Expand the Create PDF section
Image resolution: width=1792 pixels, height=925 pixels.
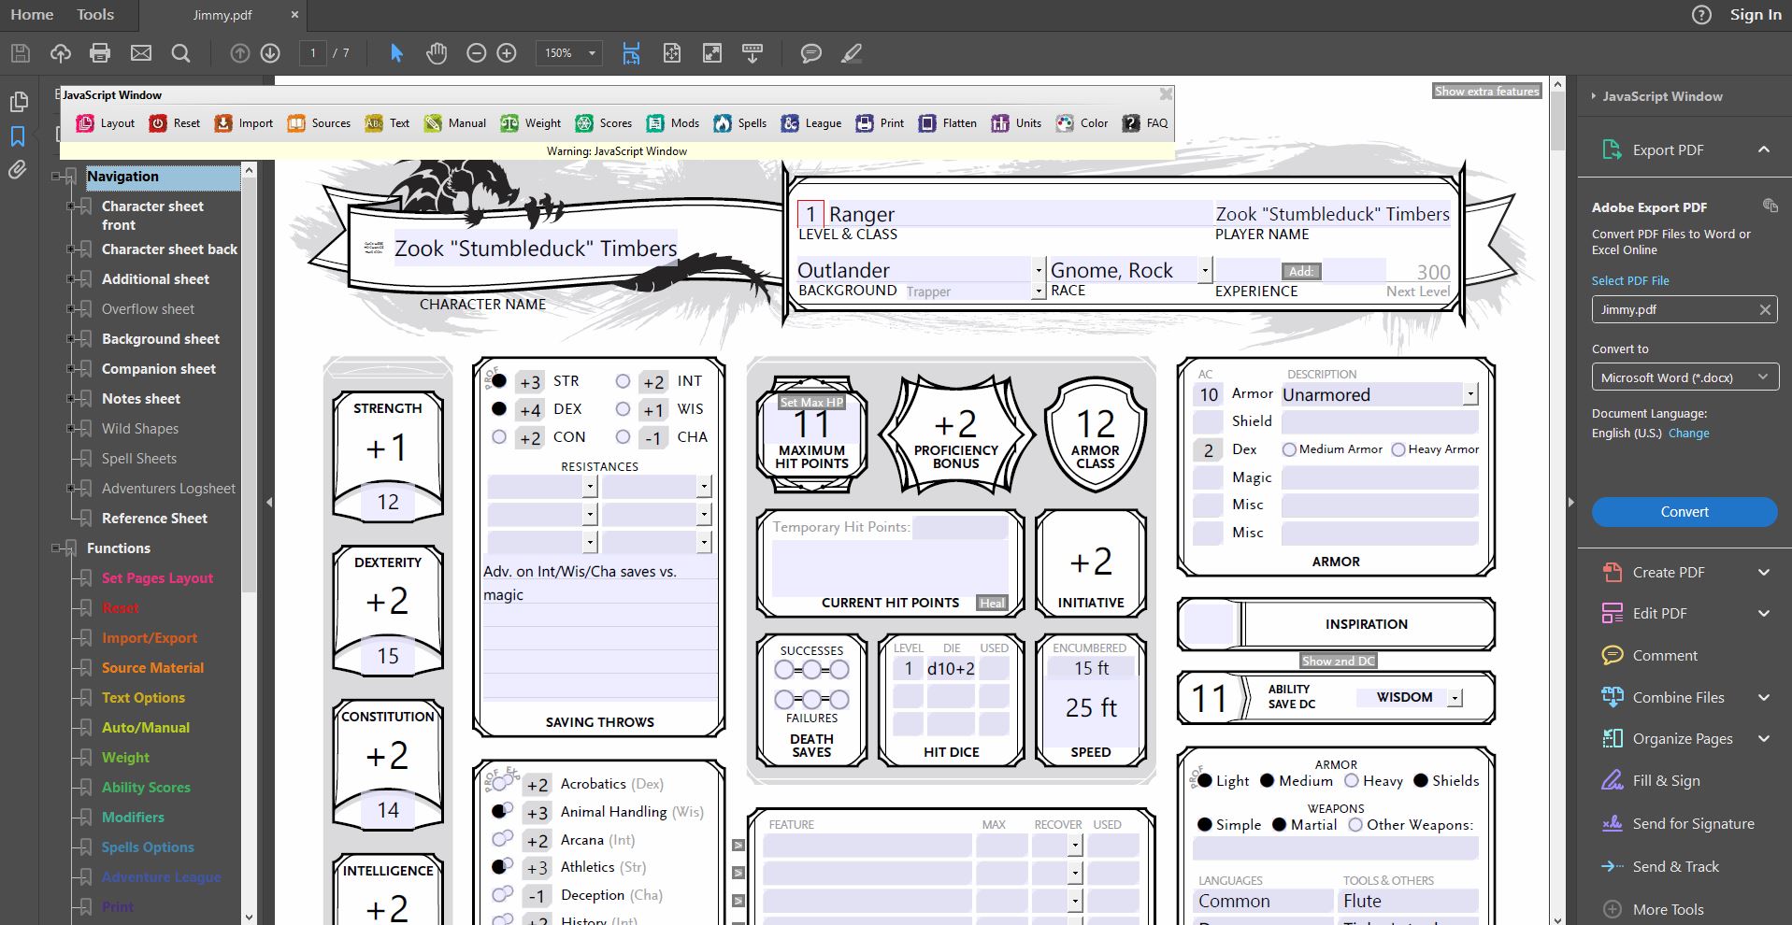[x=1764, y=573]
